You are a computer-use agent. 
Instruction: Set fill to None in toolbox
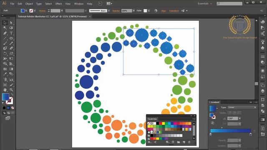click(13, 108)
